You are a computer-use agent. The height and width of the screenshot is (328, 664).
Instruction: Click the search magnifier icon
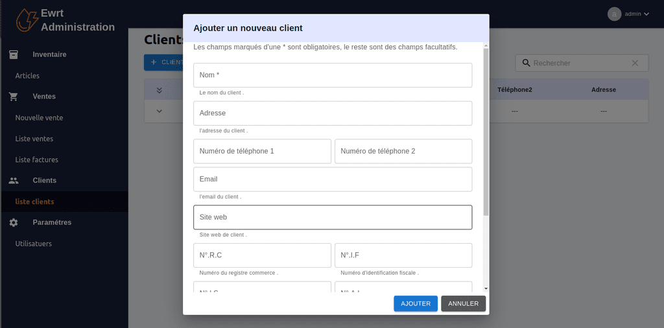click(527, 63)
